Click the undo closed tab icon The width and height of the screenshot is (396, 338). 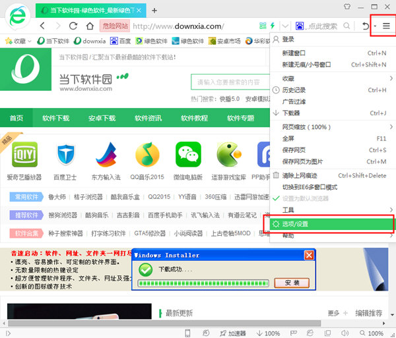[x=365, y=26]
